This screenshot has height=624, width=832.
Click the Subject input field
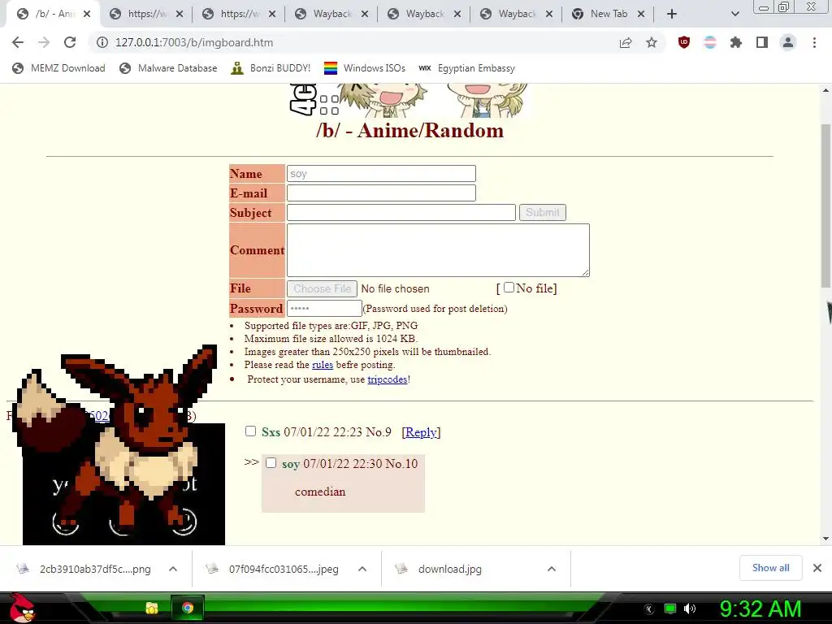coord(401,212)
